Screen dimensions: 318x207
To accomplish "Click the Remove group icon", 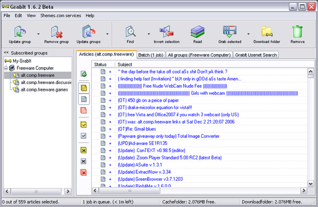I will [56, 32].
